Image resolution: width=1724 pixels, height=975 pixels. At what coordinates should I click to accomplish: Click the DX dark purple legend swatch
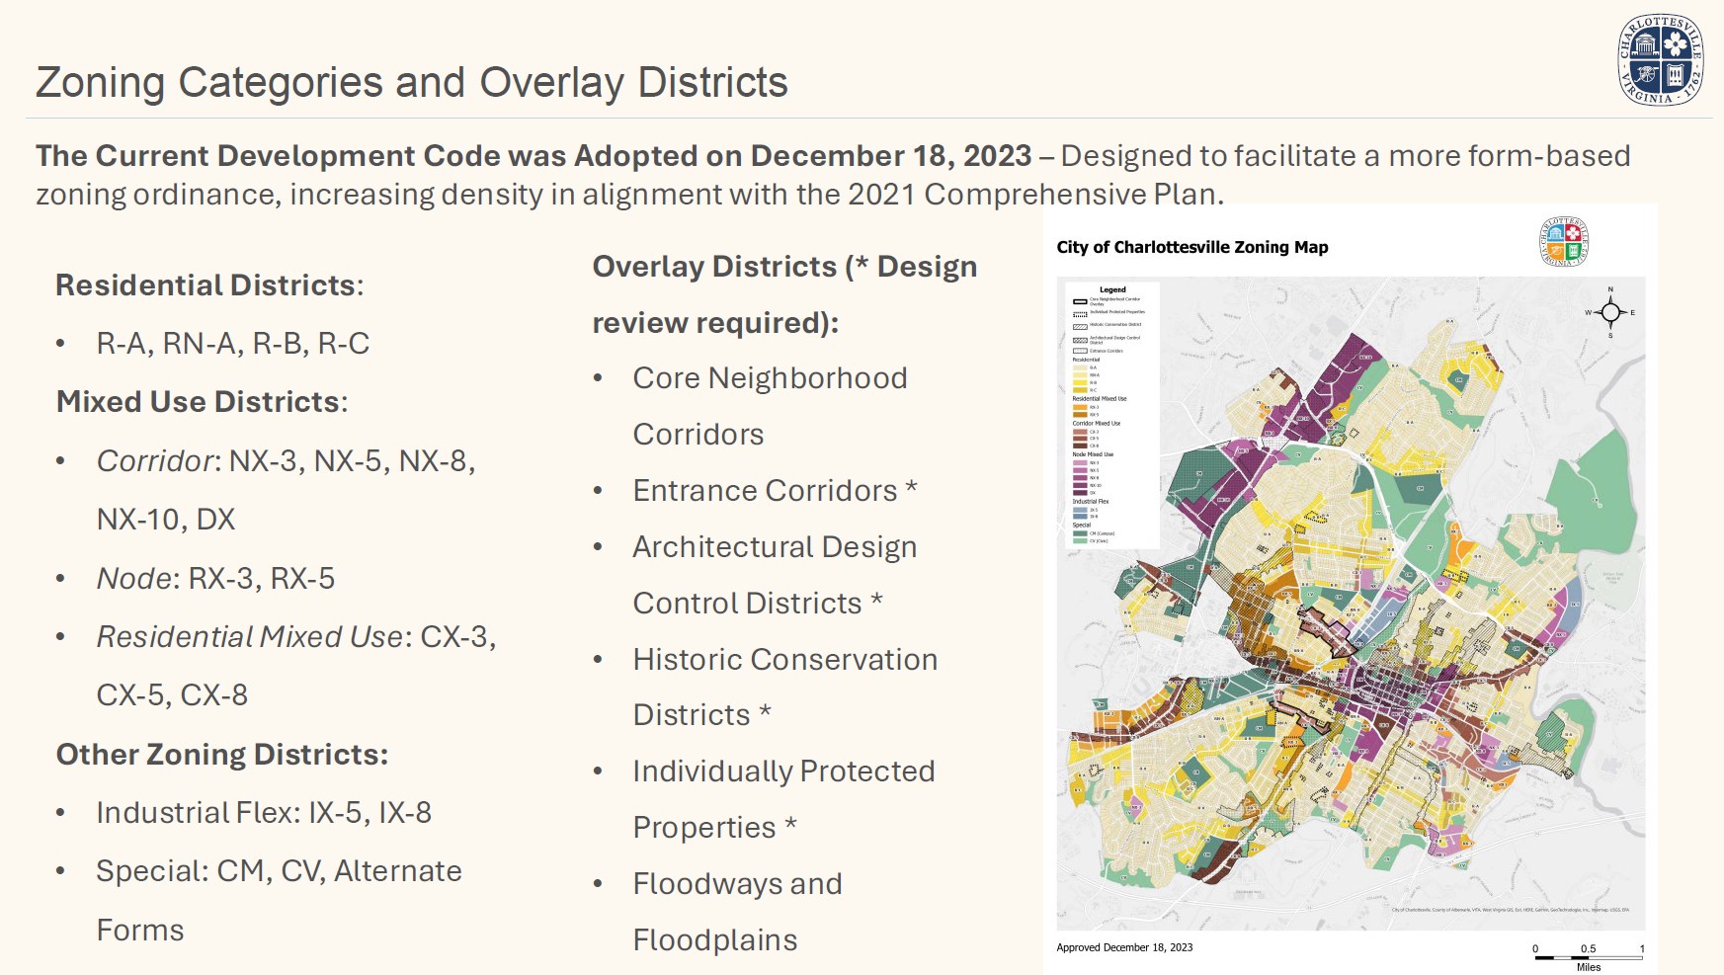point(1080,492)
